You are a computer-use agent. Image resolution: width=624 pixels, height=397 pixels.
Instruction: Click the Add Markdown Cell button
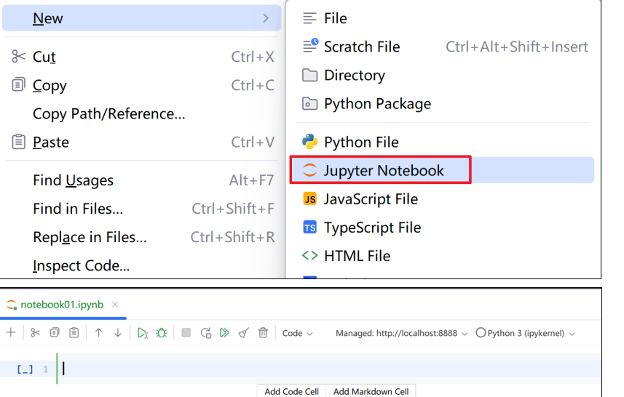point(371,391)
